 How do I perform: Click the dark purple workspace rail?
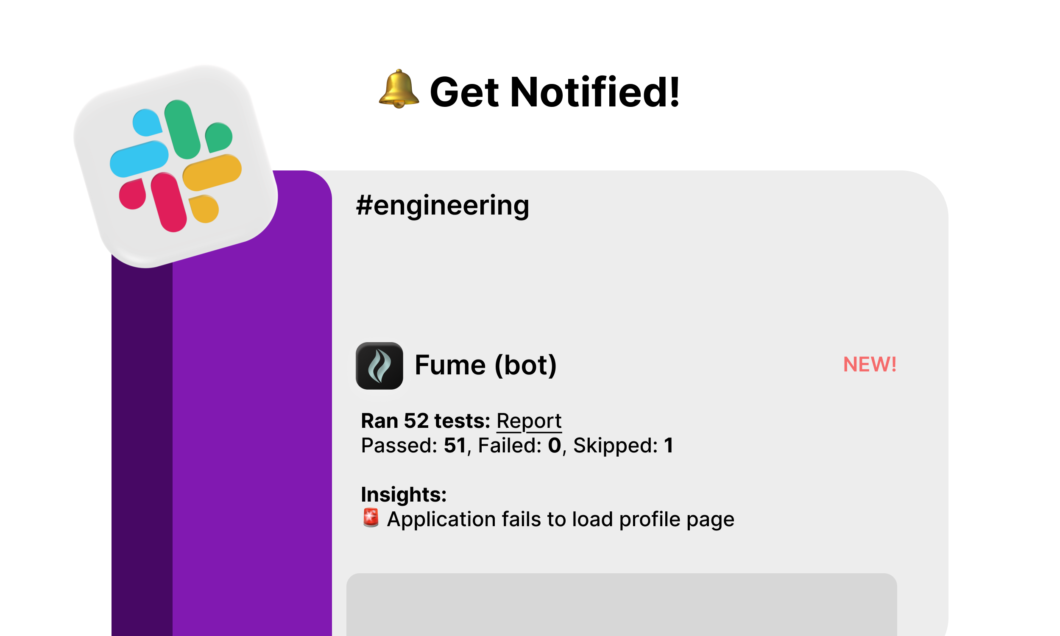142,450
